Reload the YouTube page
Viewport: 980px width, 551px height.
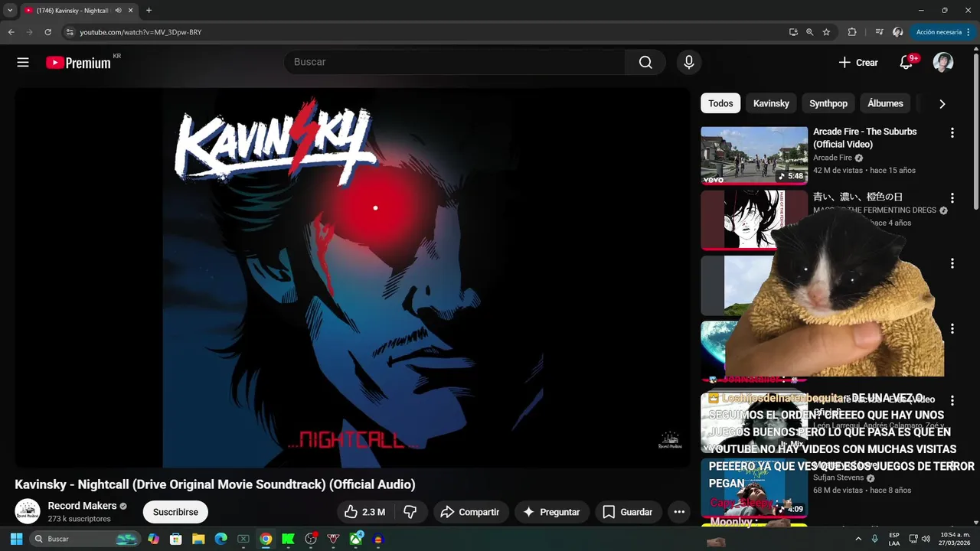(x=47, y=32)
